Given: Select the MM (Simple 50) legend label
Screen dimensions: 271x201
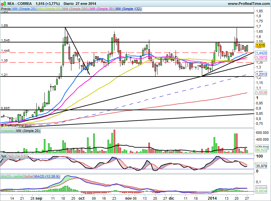Looking at the screenshot, I should (49, 9).
